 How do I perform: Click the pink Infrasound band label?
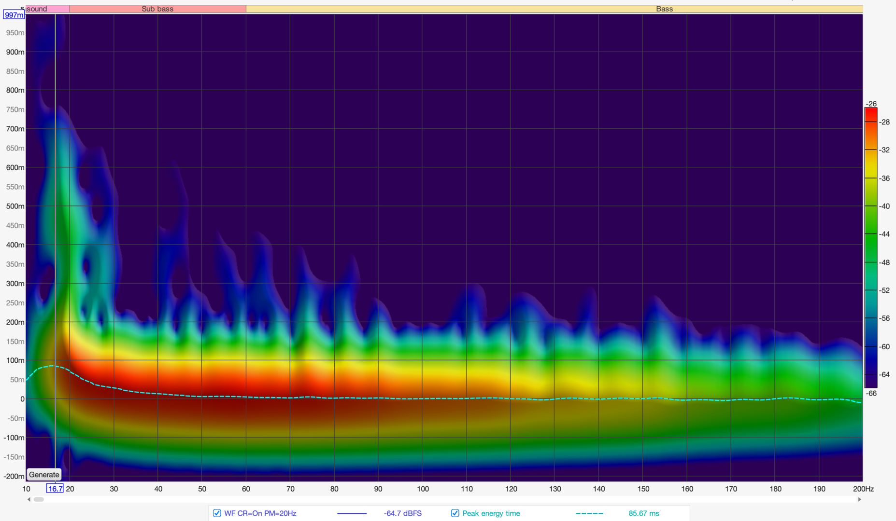pyautogui.click(x=47, y=9)
